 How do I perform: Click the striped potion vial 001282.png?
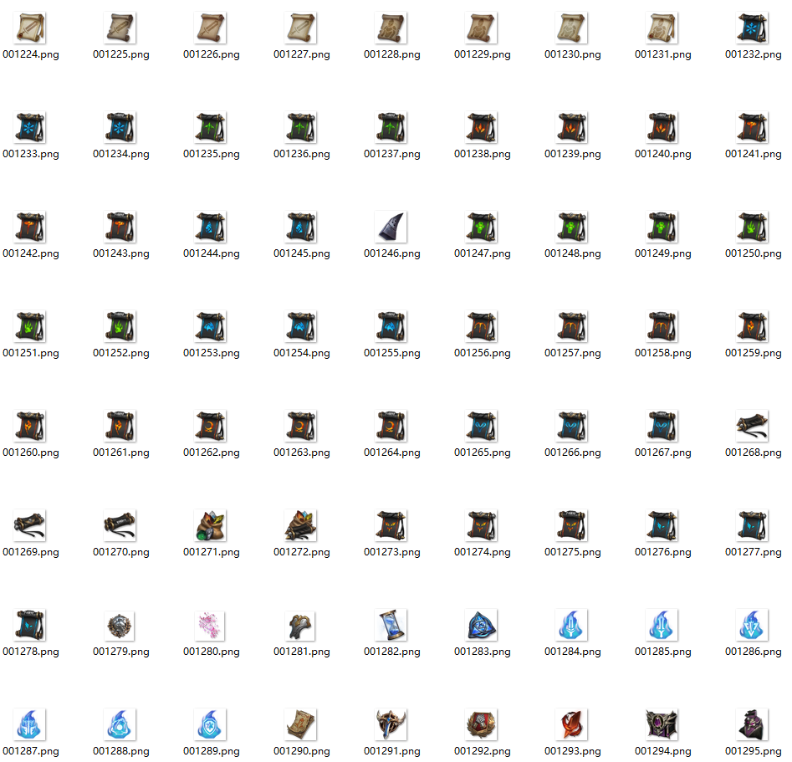(x=391, y=626)
